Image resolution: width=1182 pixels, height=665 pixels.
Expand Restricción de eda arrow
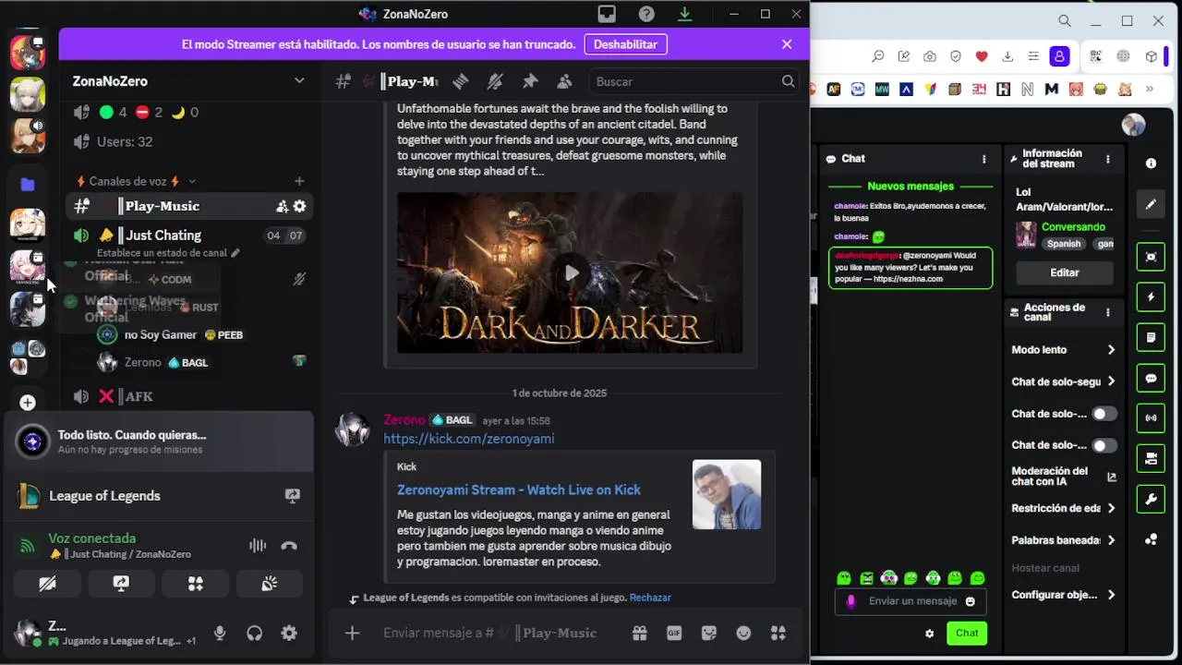[x=1111, y=508]
